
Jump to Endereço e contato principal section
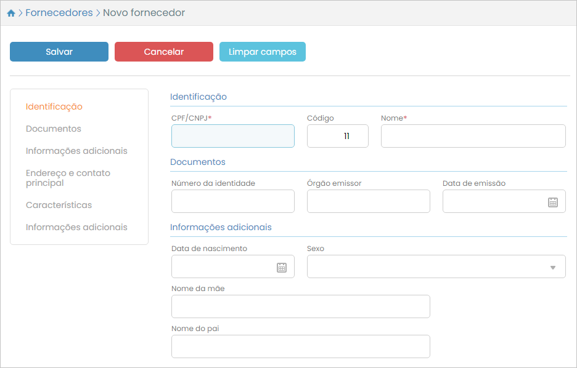click(x=68, y=178)
